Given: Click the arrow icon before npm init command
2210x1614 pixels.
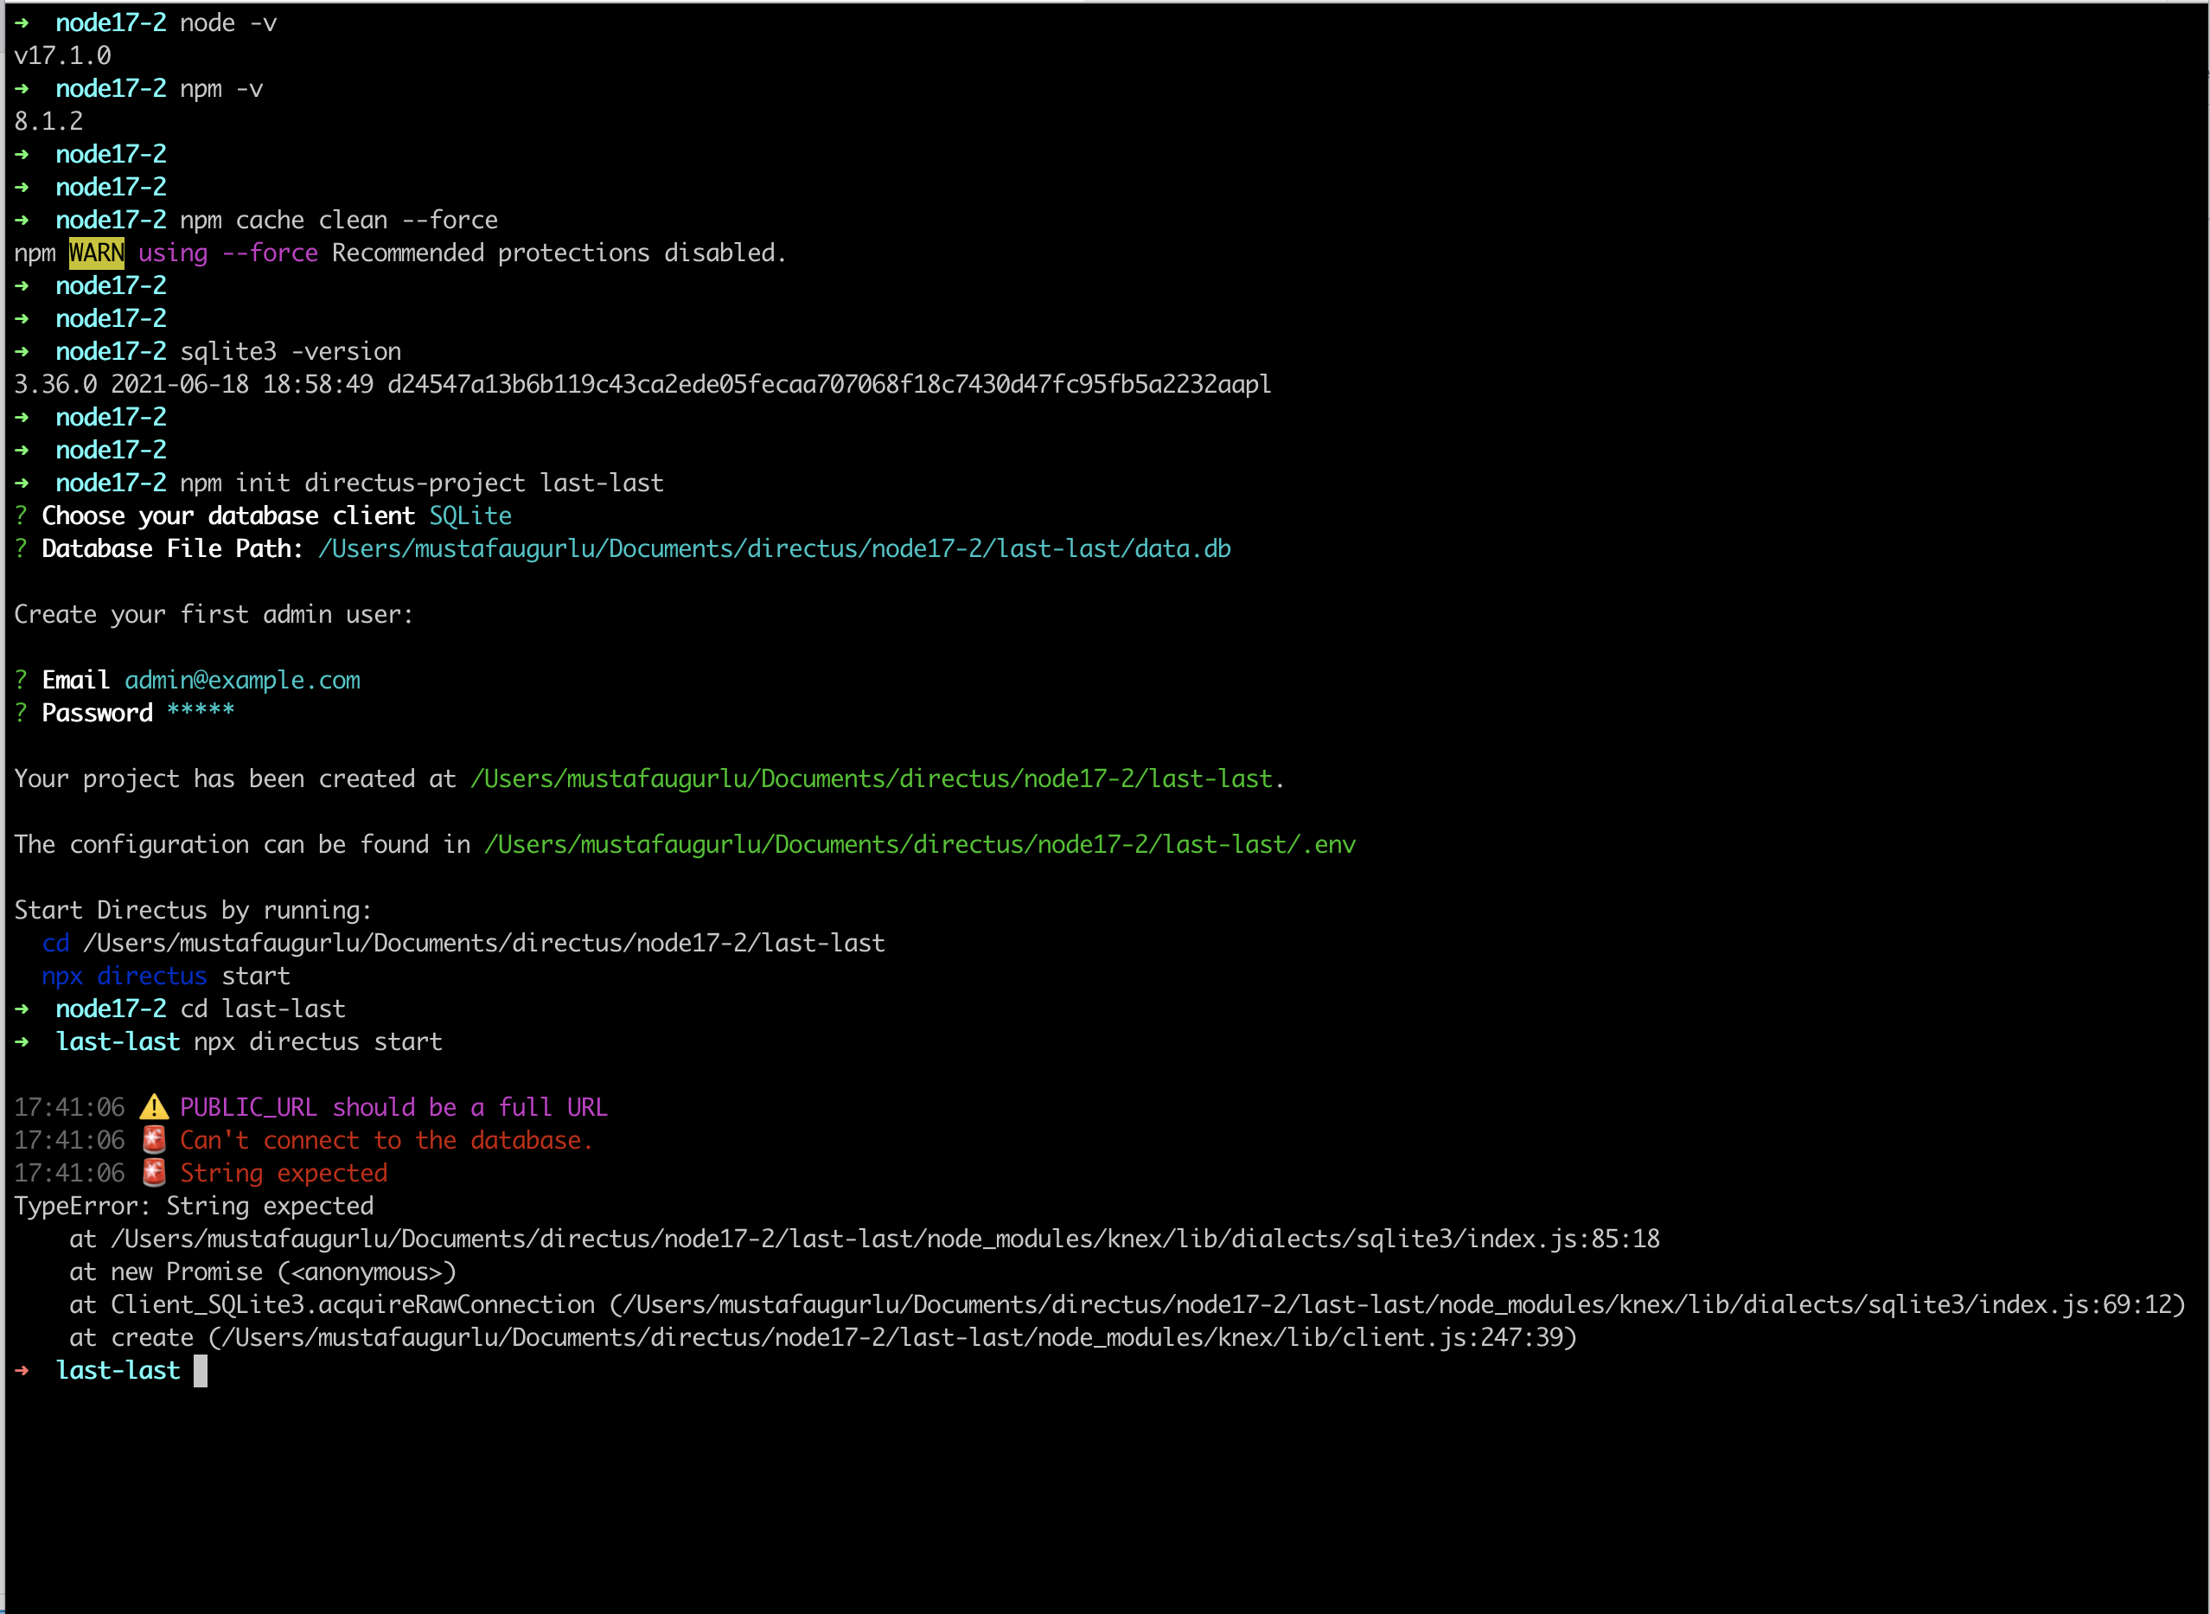Looking at the screenshot, I should 22,483.
